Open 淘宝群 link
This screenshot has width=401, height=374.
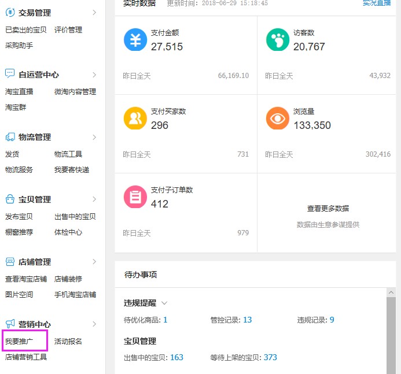[x=16, y=108]
